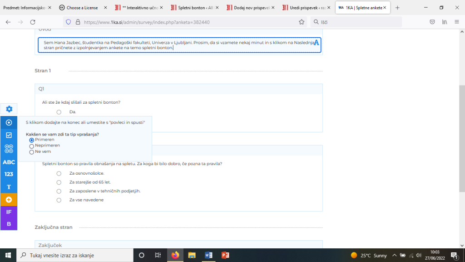Open the weather widget 25°C Sunny

(x=369, y=255)
